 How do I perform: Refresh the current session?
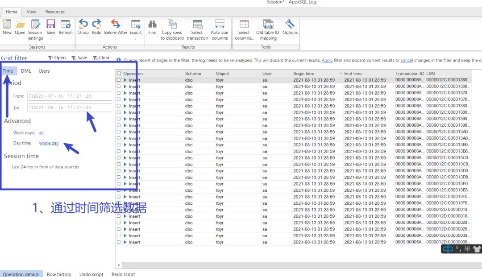(65, 25)
